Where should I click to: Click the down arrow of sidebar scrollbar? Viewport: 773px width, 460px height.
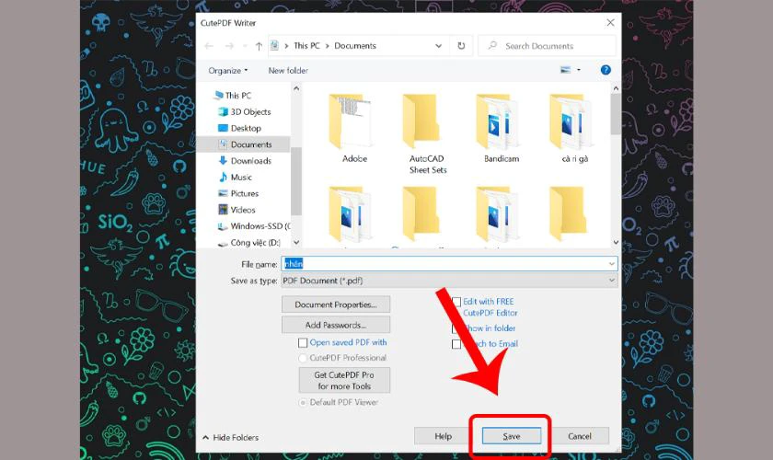tap(296, 243)
